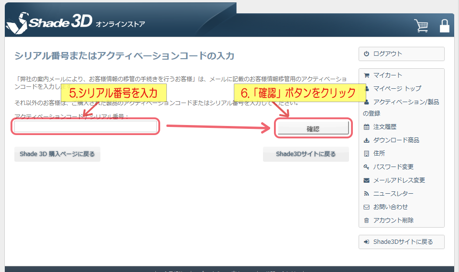This screenshot has width=459, height=272.
Task: Go to マイページ トップ
Action: click(397, 89)
